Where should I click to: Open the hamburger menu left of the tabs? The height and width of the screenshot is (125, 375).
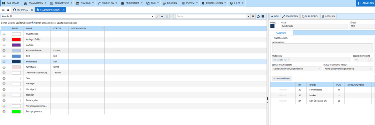click(3, 10)
